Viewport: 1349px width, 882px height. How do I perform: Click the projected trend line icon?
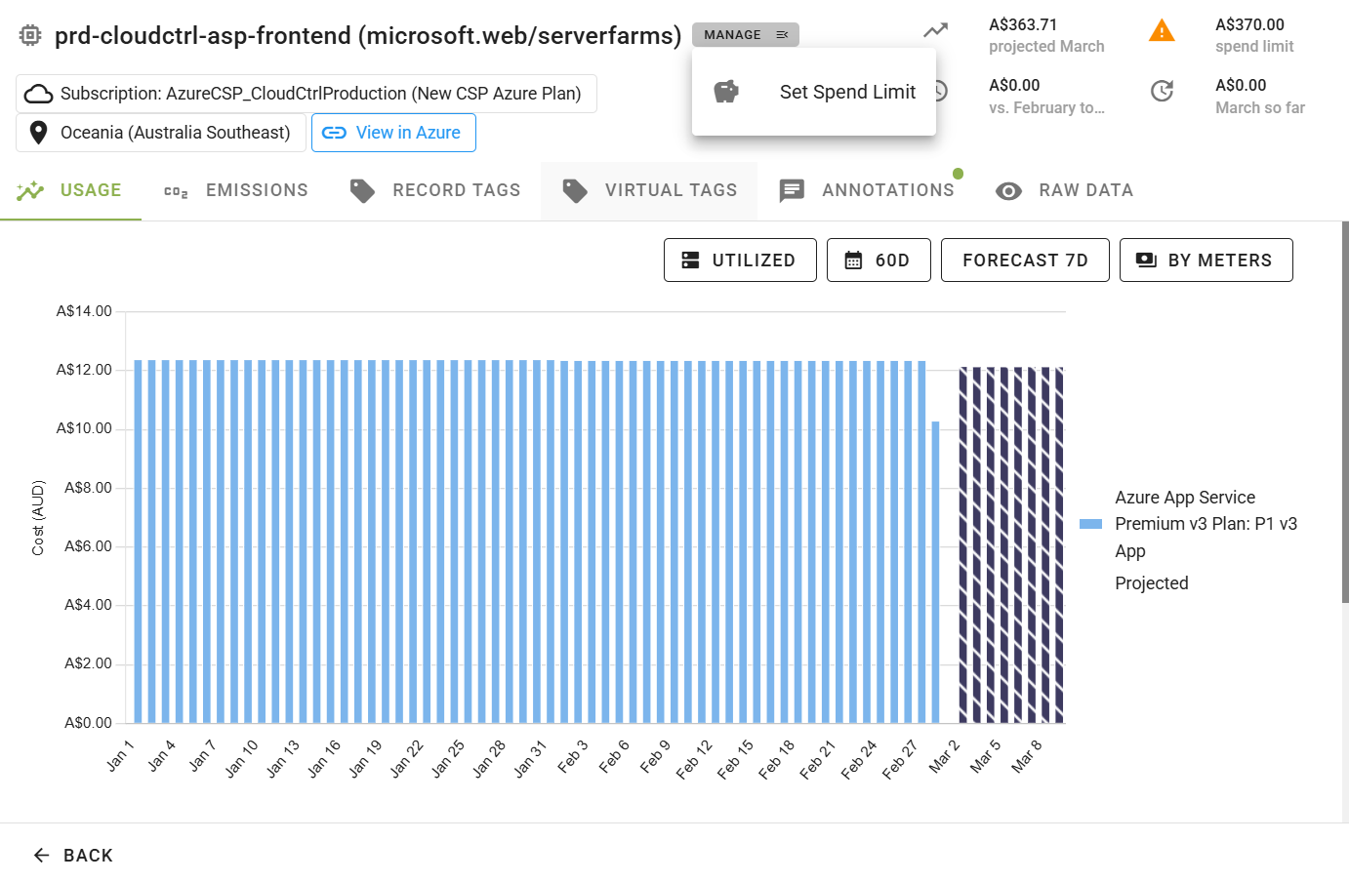point(935,31)
